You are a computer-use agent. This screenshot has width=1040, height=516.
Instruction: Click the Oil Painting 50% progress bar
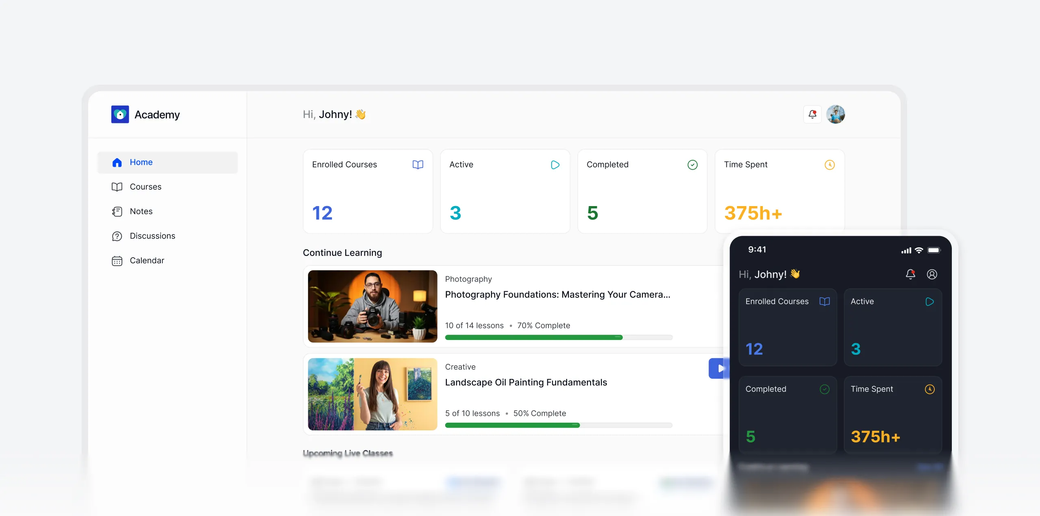click(559, 425)
